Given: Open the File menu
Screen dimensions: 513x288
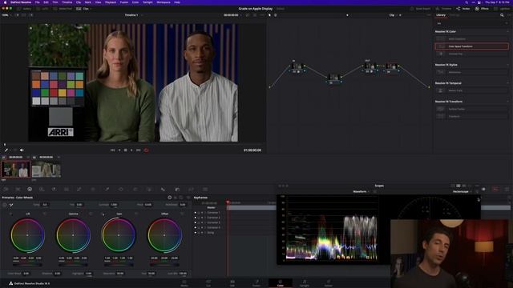Looking at the screenshot, I should (38, 2).
